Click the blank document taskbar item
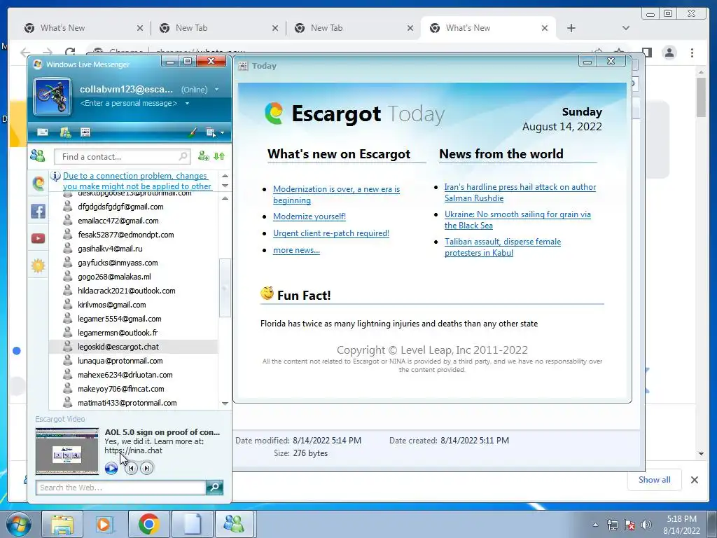Image resolution: width=717 pixels, height=538 pixels. pos(192,524)
